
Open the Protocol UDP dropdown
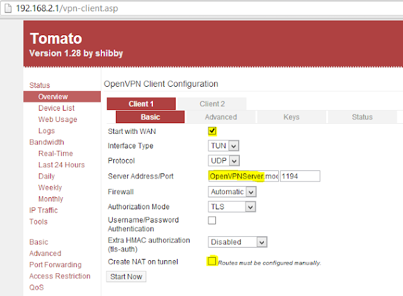click(224, 160)
